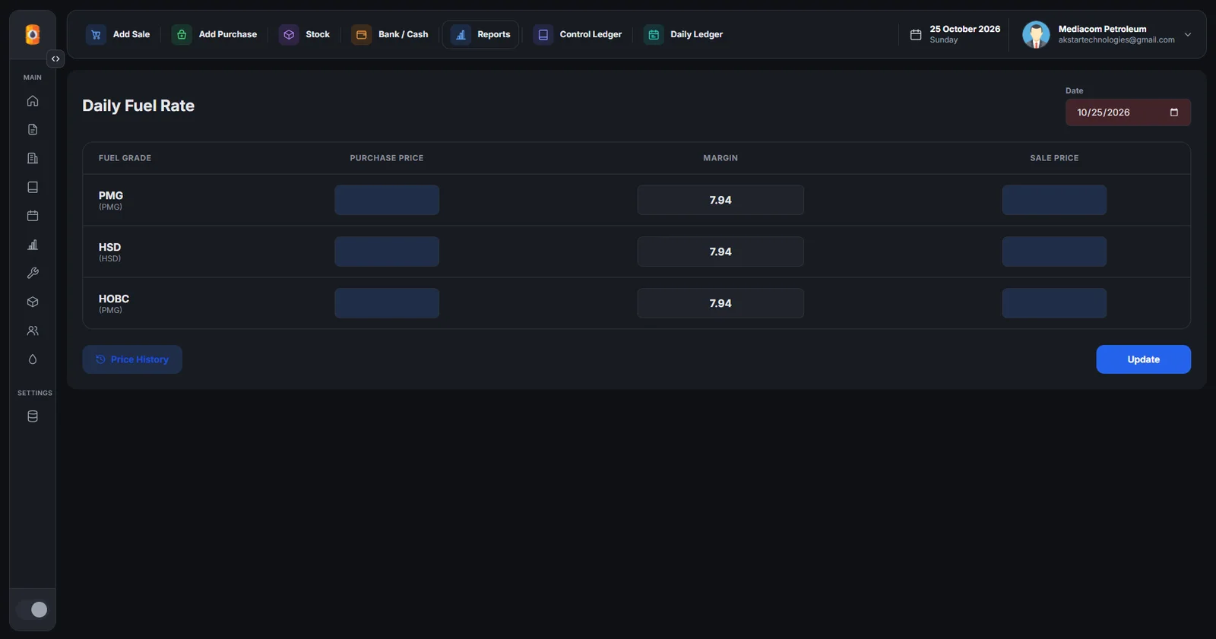Click the HOBC purchase price field
1216x639 pixels.
[387, 303]
